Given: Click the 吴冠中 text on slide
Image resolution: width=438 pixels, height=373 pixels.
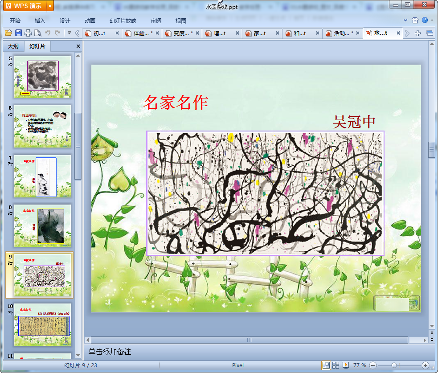Looking at the screenshot, I should point(354,122).
